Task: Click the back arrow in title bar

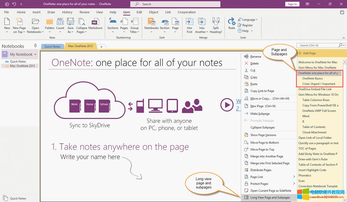Action: click(7, 4)
